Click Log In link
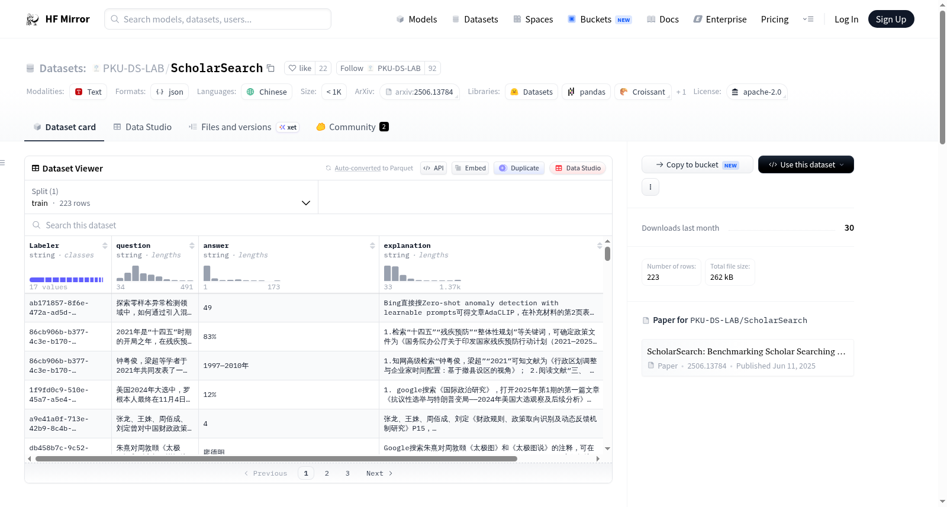Viewport: 947px width, 507px height. [846, 19]
